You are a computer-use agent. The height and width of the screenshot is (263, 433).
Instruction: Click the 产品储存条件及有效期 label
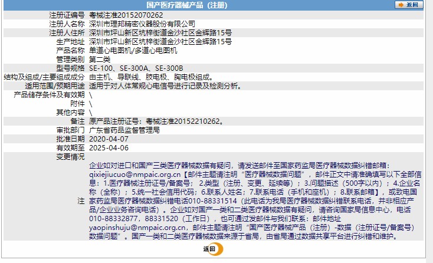pyautogui.click(x=49, y=95)
